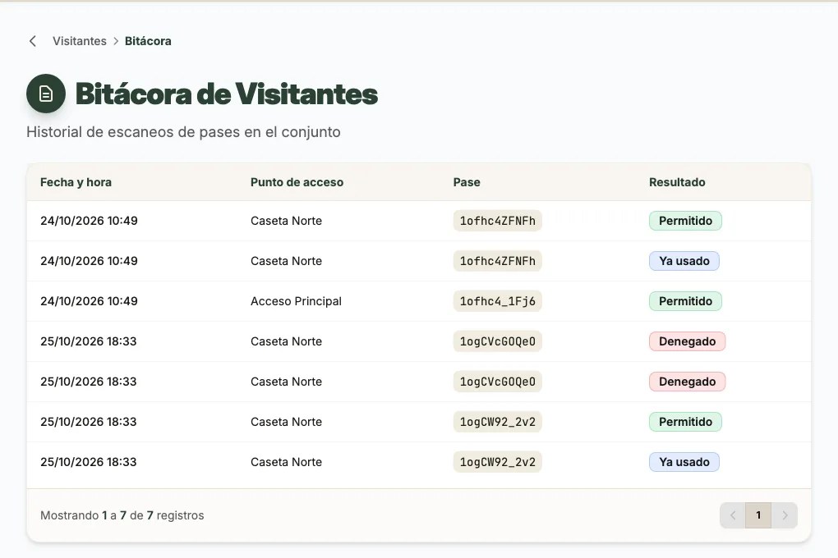Click the document icon beside the page title
This screenshot has height=558, width=838.
pyautogui.click(x=46, y=94)
